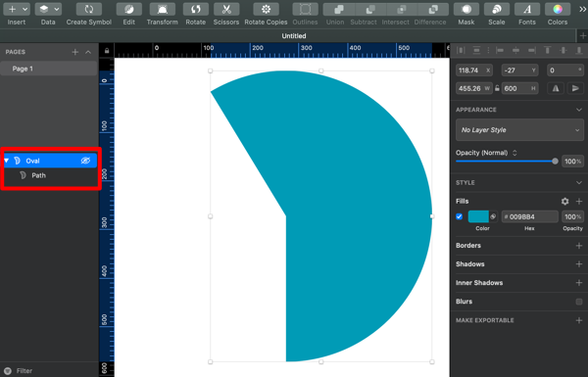
Task: Click the align horizontal centers icon
Action: [x=516, y=50]
